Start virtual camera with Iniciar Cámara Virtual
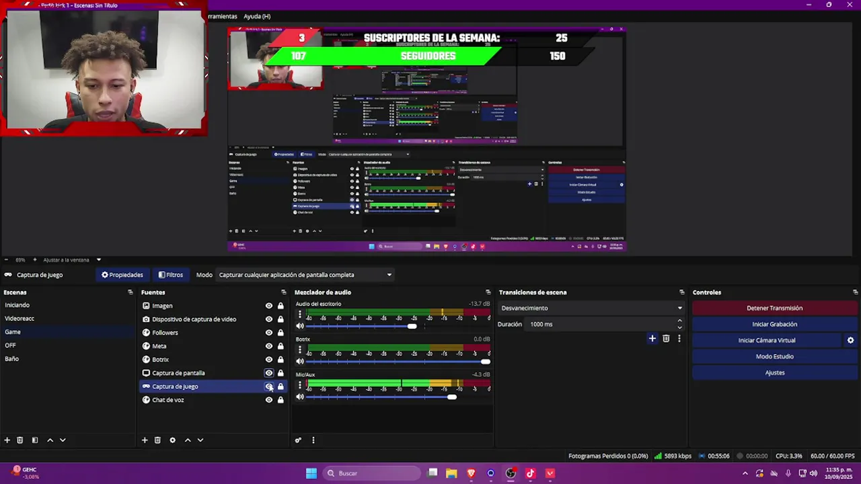Screen dimensions: 861x484 point(767,340)
